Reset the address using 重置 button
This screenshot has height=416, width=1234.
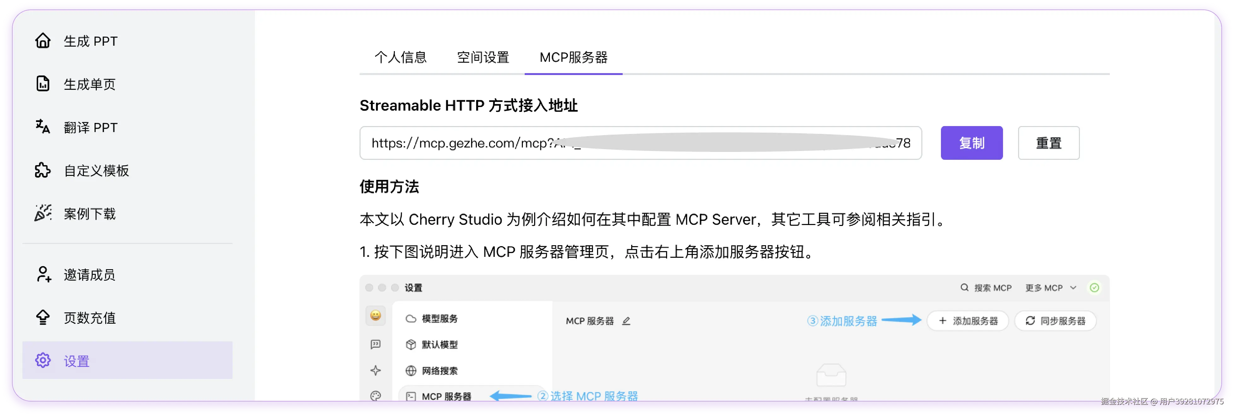(1049, 143)
